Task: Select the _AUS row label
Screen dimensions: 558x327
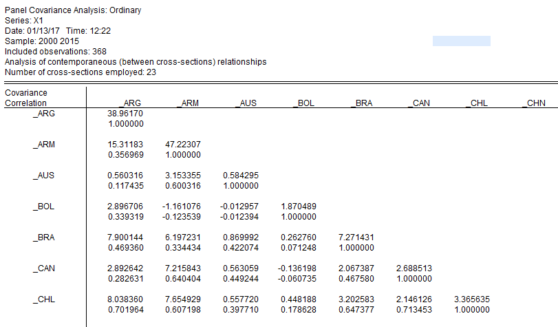Action: click(44, 176)
